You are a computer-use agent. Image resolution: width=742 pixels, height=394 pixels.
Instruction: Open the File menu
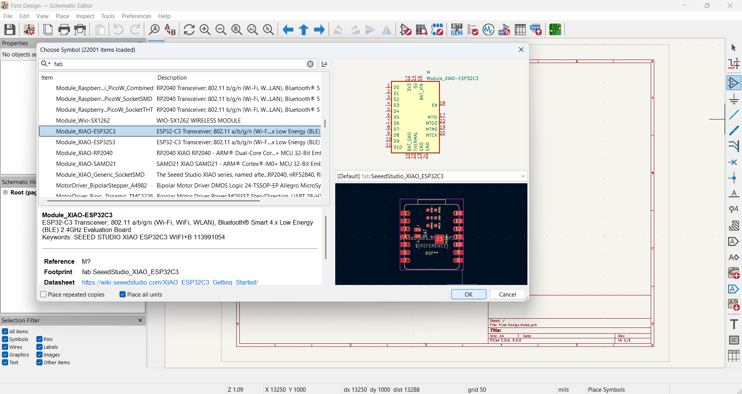pyautogui.click(x=8, y=16)
